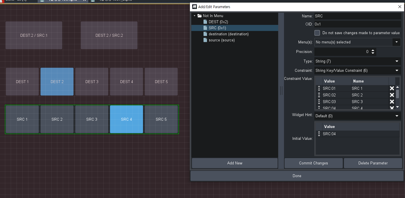Open the Type dropdown
Screen dimensions: 405x198
click(357, 61)
